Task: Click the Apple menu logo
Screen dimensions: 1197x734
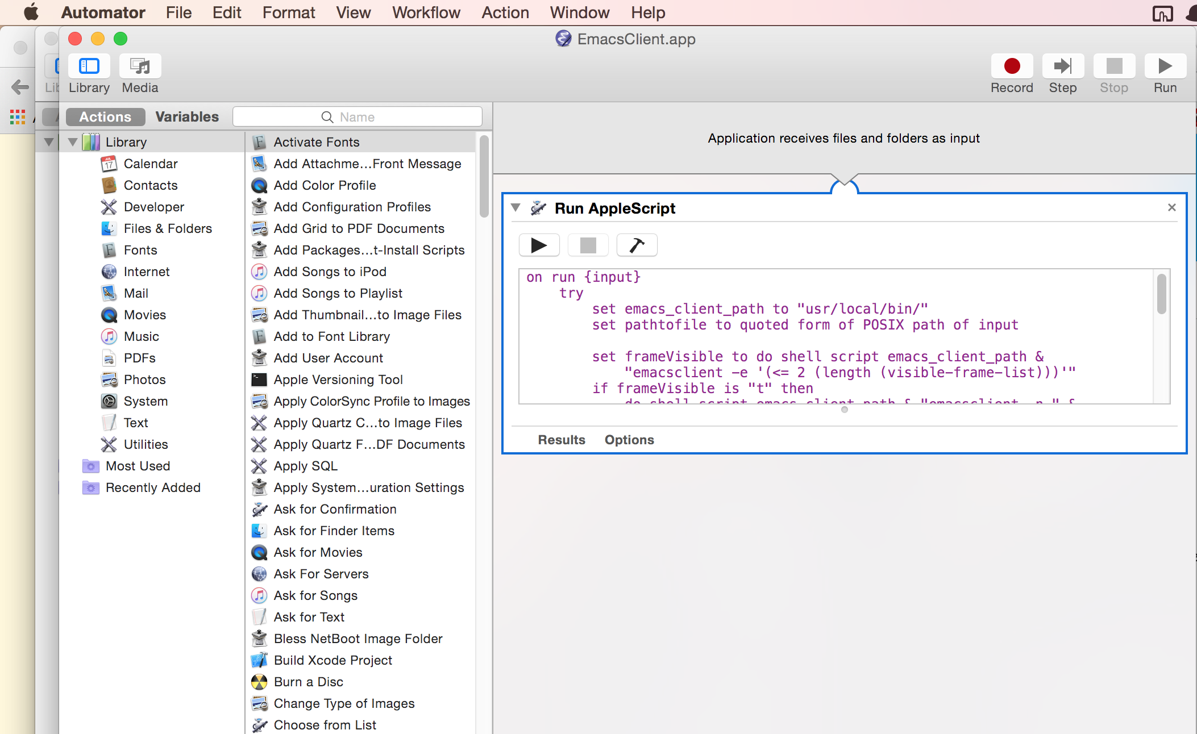Action: pyautogui.click(x=31, y=12)
